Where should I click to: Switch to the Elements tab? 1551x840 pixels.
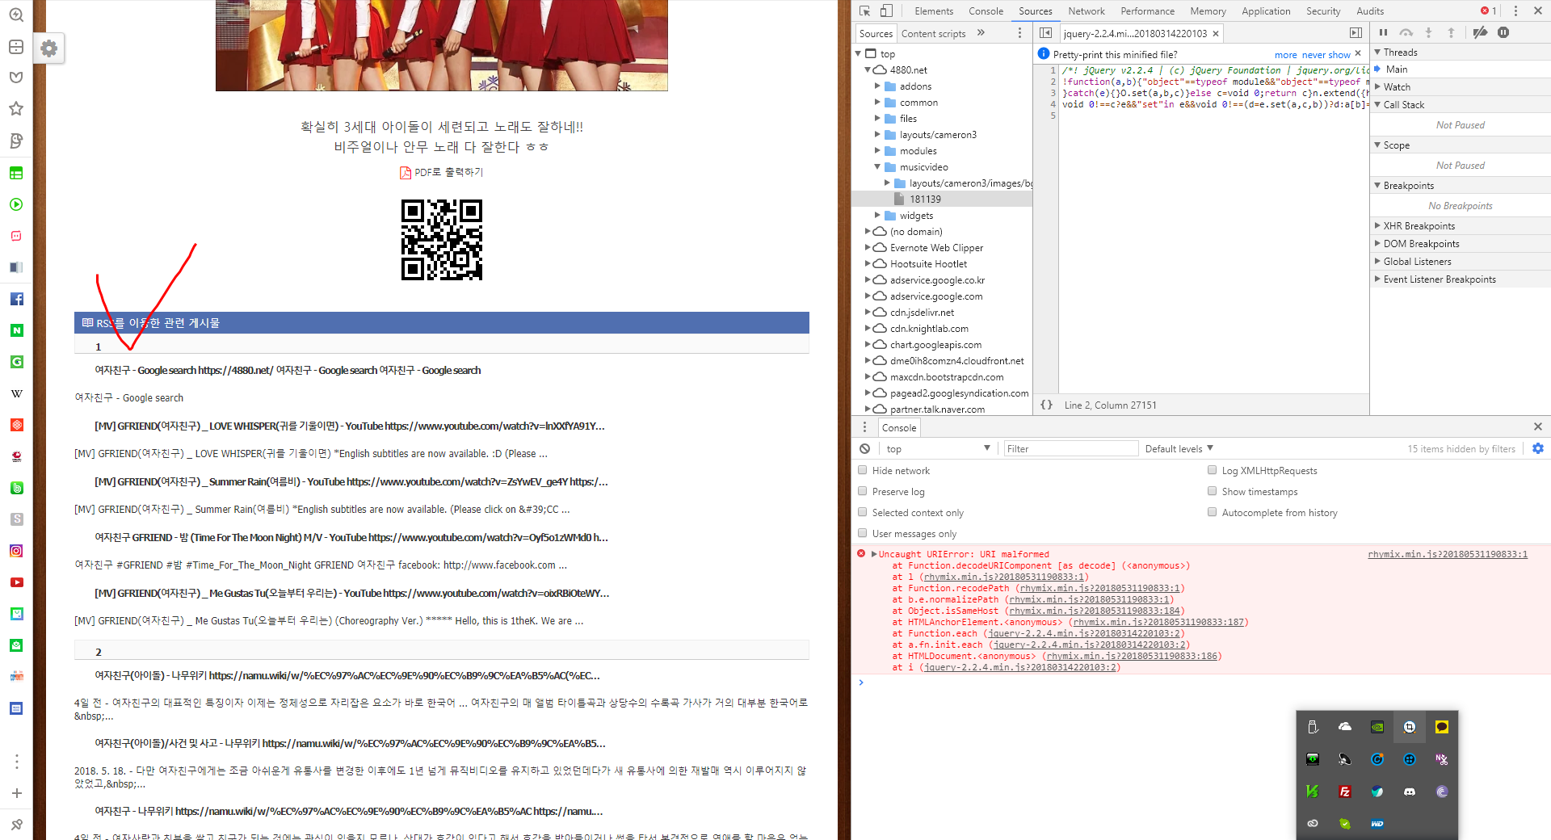tap(934, 10)
